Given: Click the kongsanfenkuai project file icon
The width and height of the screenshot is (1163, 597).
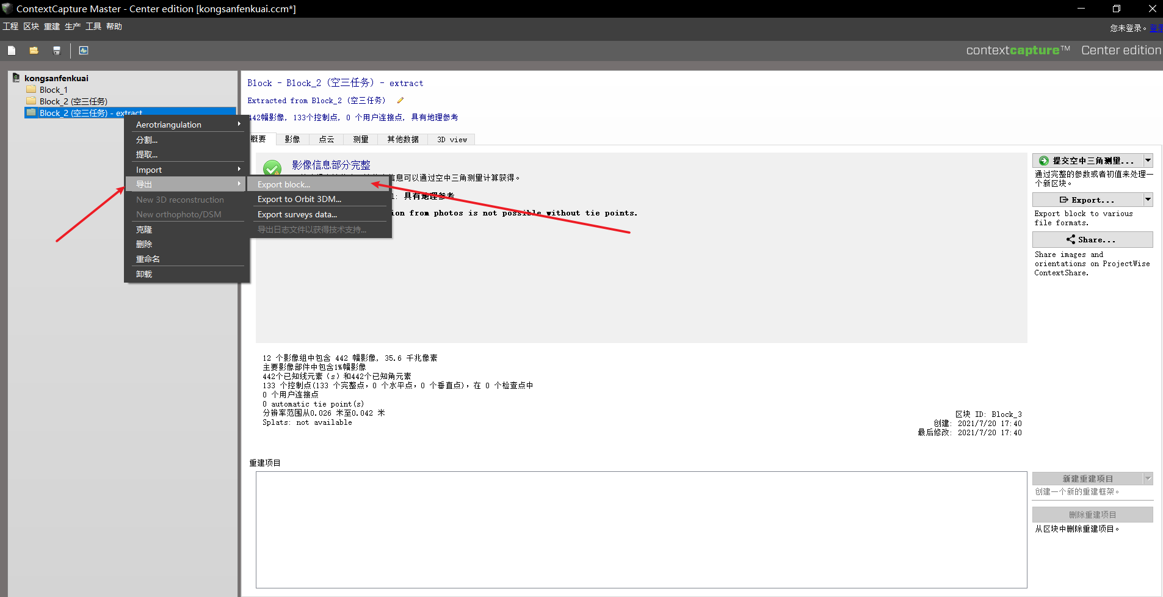Looking at the screenshot, I should pos(16,78).
